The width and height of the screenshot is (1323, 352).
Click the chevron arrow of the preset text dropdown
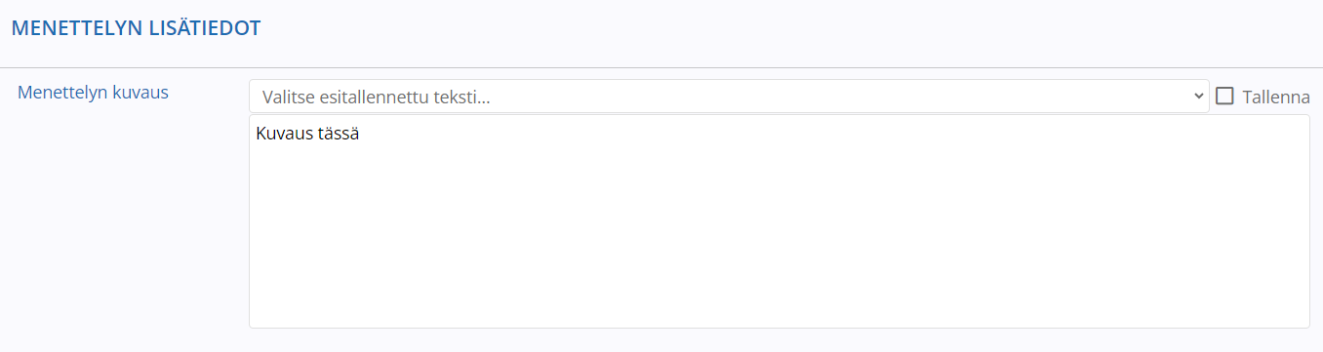pos(1199,97)
